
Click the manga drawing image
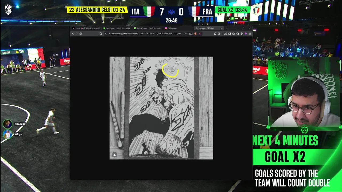[x=161, y=108]
